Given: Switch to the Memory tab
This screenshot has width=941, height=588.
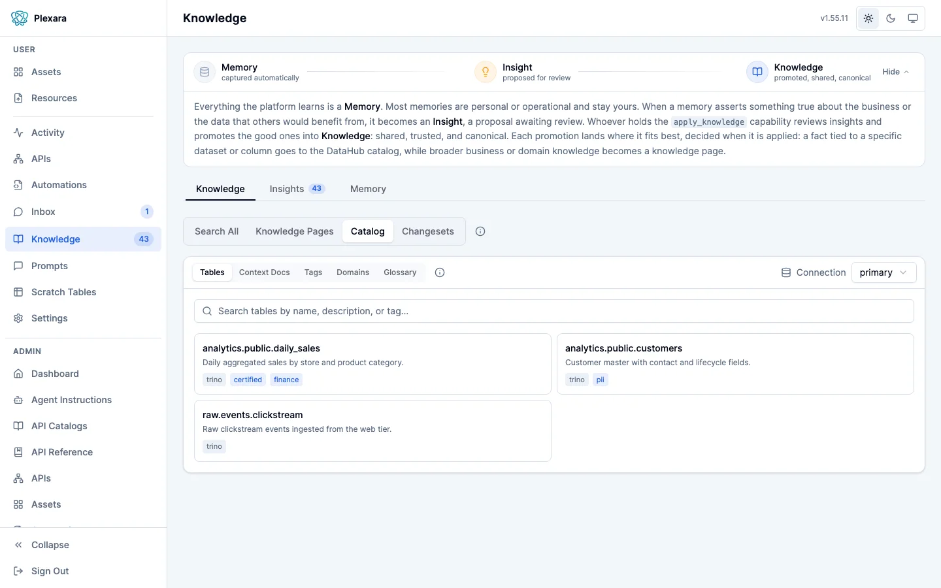Looking at the screenshot, I should (x=368, y=189).
